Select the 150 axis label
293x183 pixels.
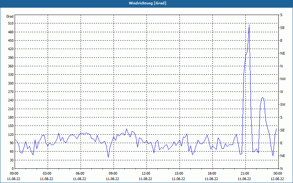pos(11,126)
